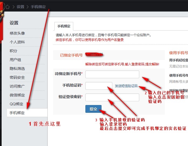Click 手机绑定 in the top breadcrumb

pyautogui.click(x=38, y=7)
